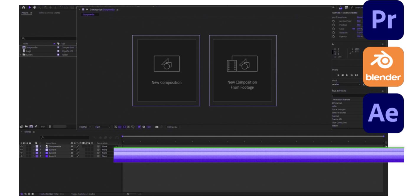This screenshot has width=407, height=196.
Task: Play the preview with Play button
Action: pyautogui.click(x=347, y=75)
